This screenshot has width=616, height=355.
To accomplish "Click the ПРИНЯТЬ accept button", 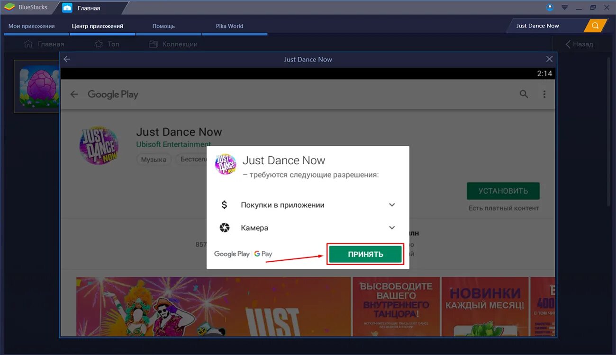I will tap(365, 254).
